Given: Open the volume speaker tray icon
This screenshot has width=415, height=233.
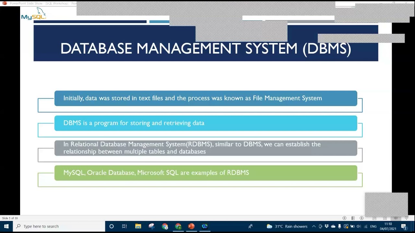Looking at the screenshot, I should click(x=359, y=226).
